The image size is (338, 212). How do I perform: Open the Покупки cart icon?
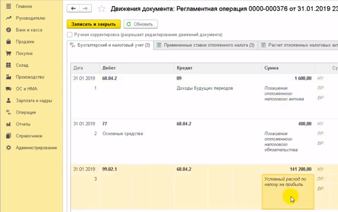pos(9,53)
